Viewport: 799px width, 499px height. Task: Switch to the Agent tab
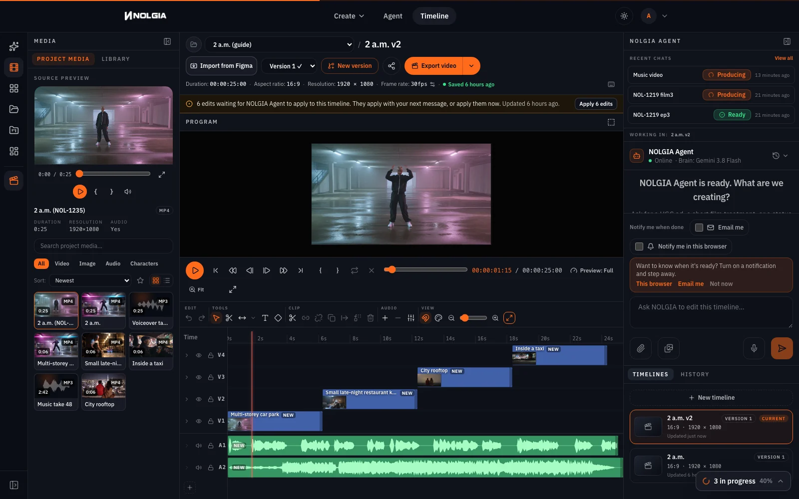(x=393, y=16)
